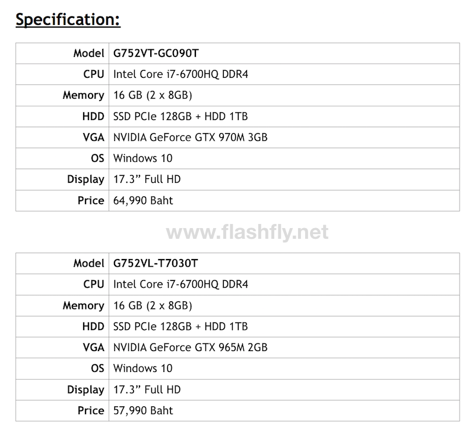The image size is (475, 439).
Task: Click the Price label beside 64,990 Baht
Action: 91,200
